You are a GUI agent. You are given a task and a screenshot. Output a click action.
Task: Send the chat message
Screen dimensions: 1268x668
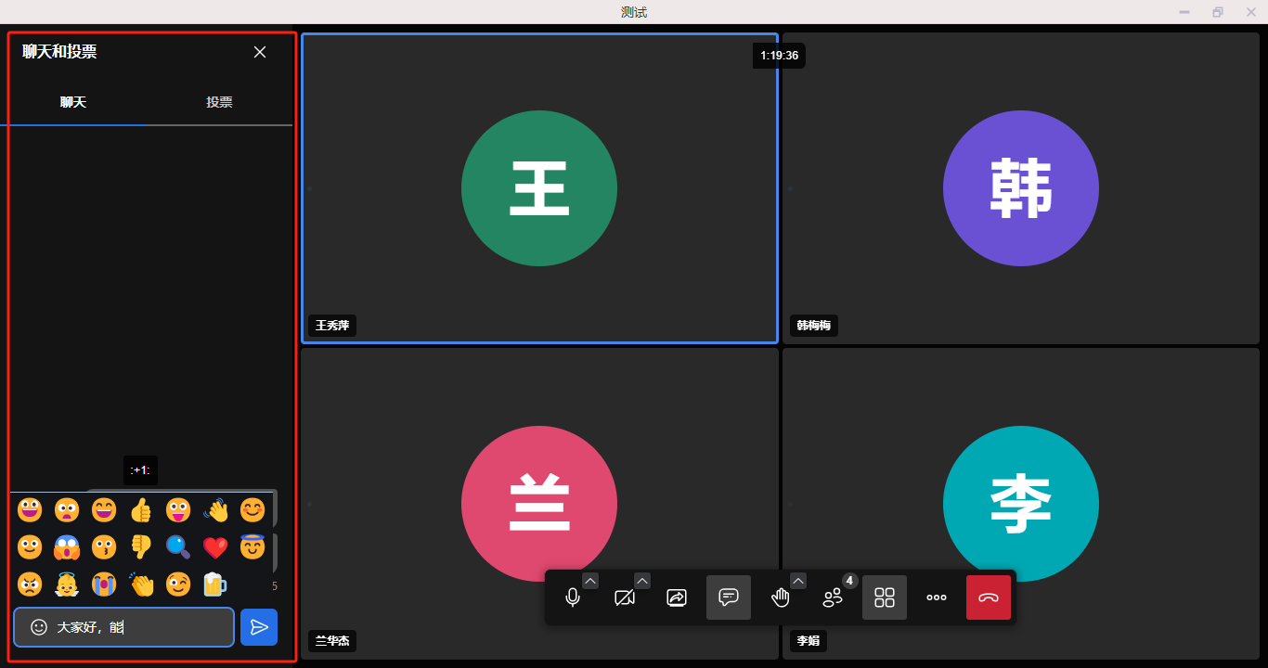[x=259, y=627]
